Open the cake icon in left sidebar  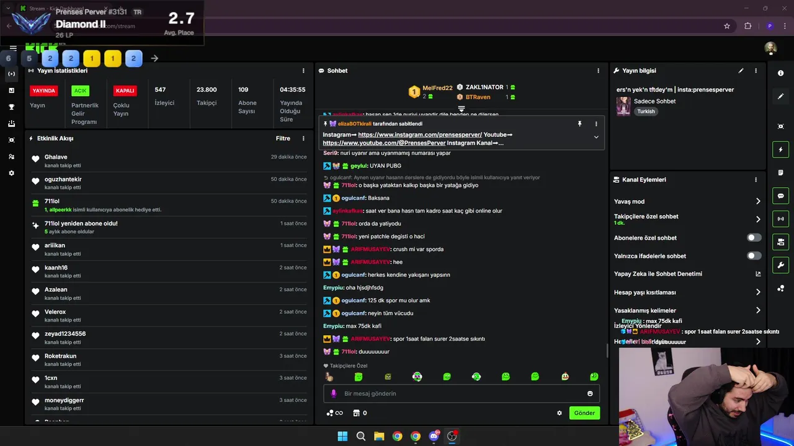[11, 124]
